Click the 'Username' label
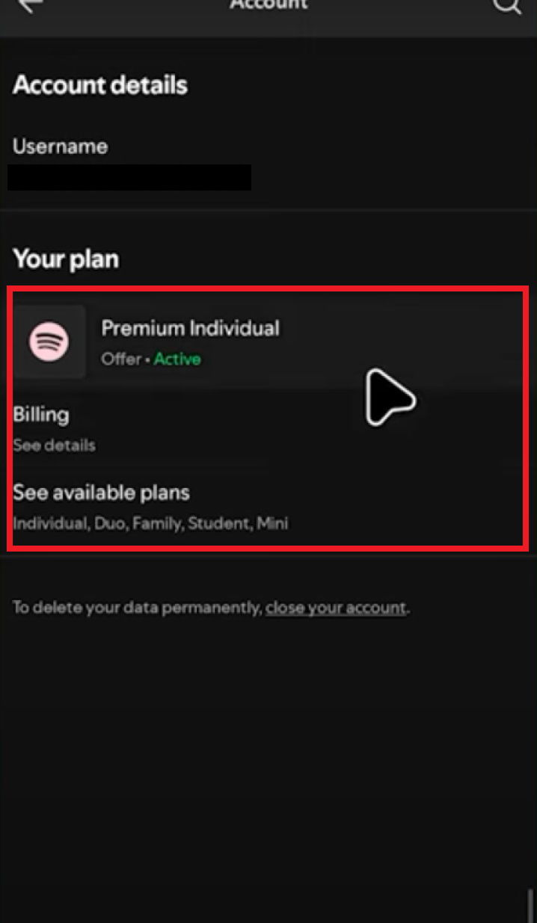The width and height of the screenshot is (537, 923). (x=60, y=146)
